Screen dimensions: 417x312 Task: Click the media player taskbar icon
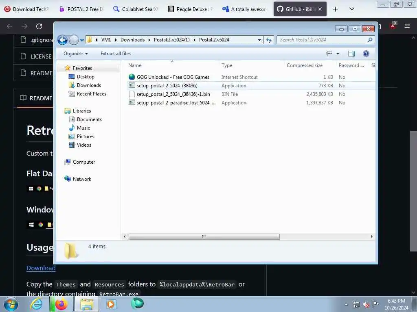pyautogui.click(x=111, y=304)
